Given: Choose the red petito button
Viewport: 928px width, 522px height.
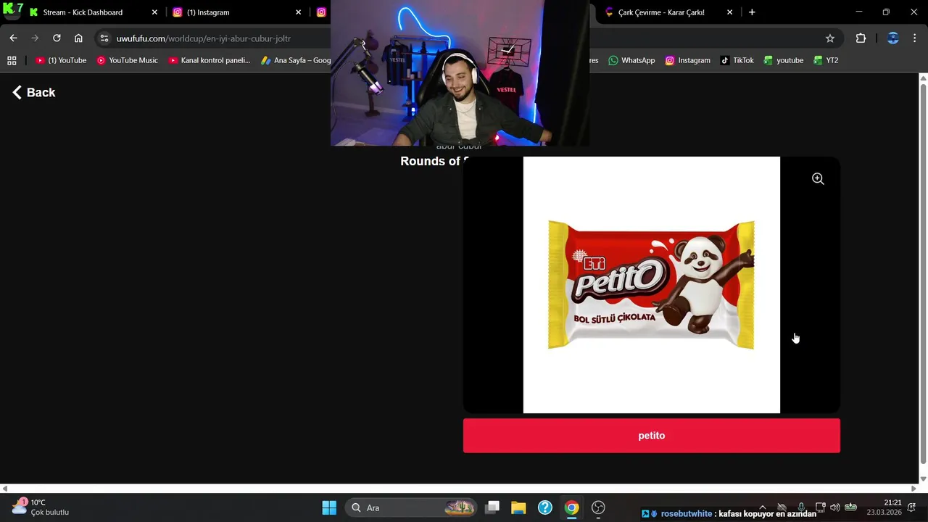Looking at the screenshot, I should tap(651, 436).
